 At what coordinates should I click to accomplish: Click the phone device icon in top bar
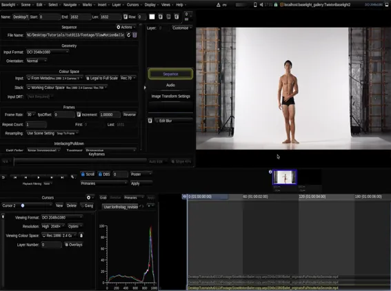click(x=255, y=5)
